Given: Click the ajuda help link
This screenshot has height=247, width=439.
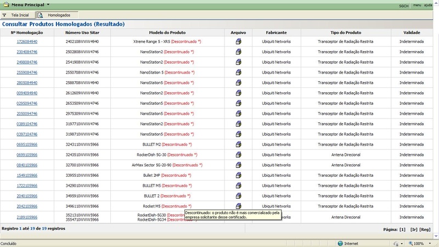Looking at the screenshot, I should tap(428, 5).
